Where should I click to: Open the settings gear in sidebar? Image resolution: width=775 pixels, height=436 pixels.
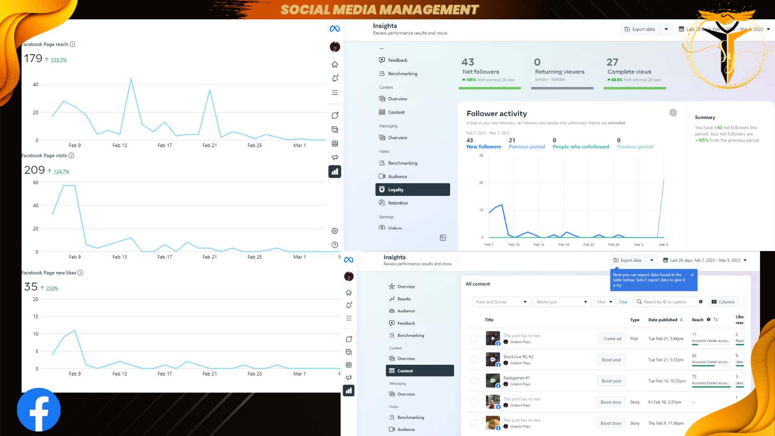pos(335,231)
